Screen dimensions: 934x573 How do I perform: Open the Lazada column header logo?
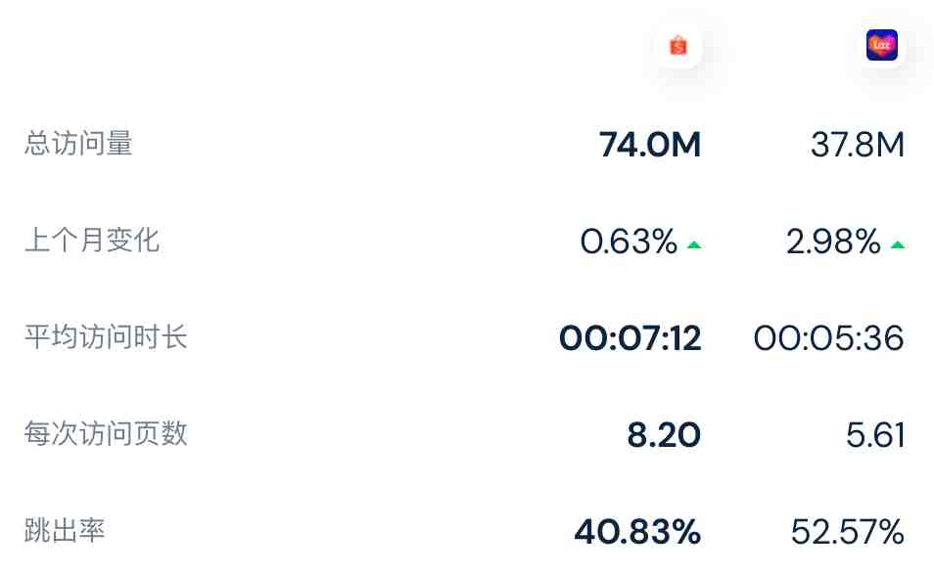[881, 45]
